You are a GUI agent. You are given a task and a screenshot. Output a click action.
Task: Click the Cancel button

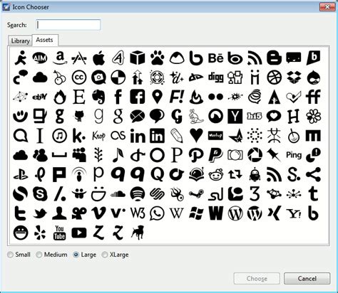(307, 278)
